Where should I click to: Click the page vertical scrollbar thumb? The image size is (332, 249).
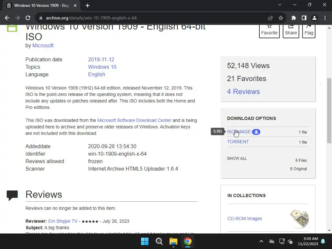(x=329, y=111)
